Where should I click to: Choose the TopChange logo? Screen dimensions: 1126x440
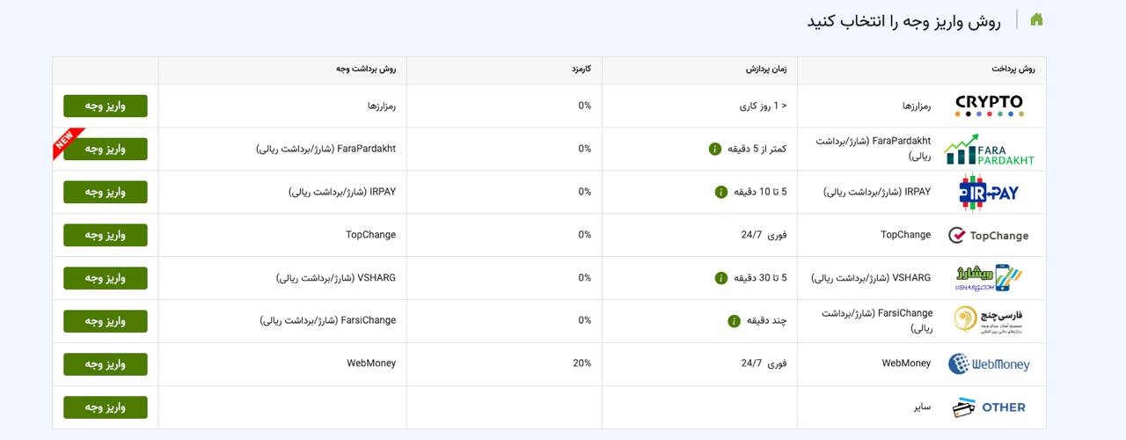point(988,235)
